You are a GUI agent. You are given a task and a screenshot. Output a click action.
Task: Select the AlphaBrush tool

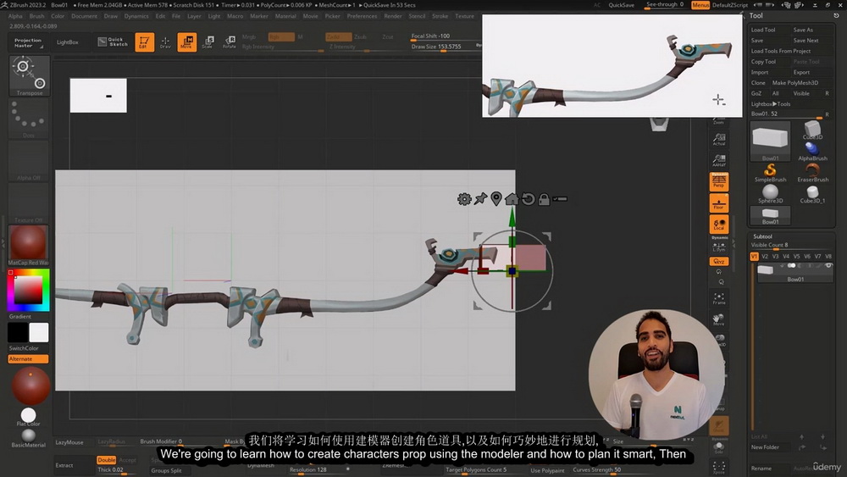[812, 152]
